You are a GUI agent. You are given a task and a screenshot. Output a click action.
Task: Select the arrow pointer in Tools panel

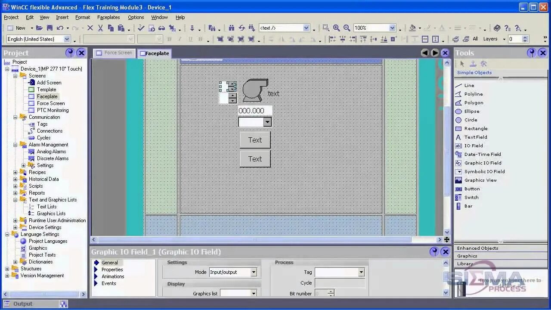(x=462, y=64)
